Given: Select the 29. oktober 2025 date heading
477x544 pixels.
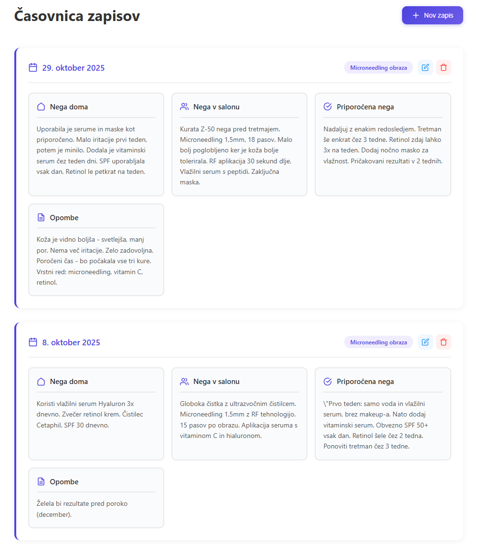Looking at the screenshot, I should pyautogui.click(x=73, y=68).
